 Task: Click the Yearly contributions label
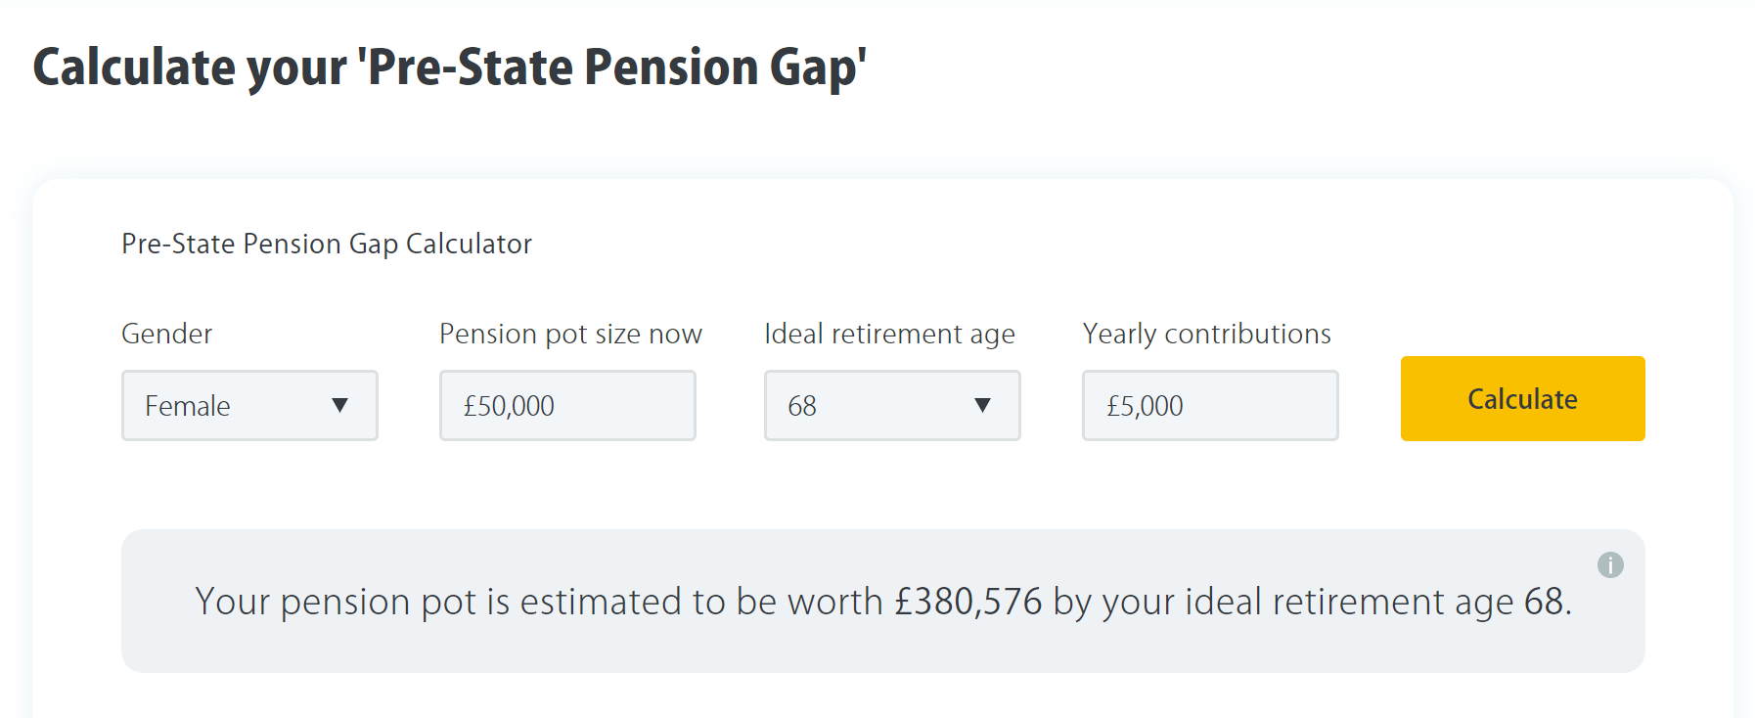coord(1206,334)
